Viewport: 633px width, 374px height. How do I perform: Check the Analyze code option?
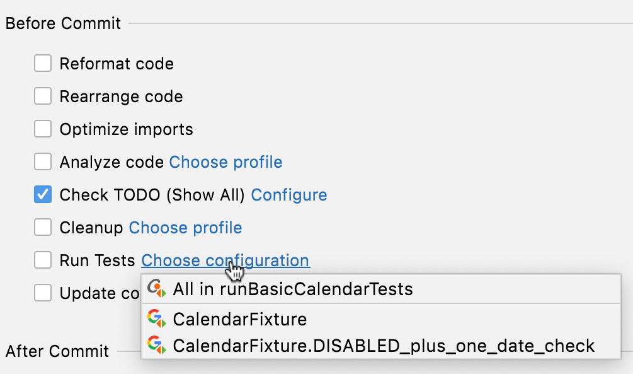[42, 161]
